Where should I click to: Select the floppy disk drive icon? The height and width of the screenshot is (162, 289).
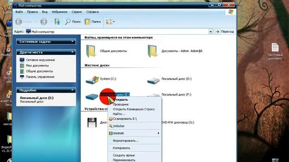click(92, 122)
